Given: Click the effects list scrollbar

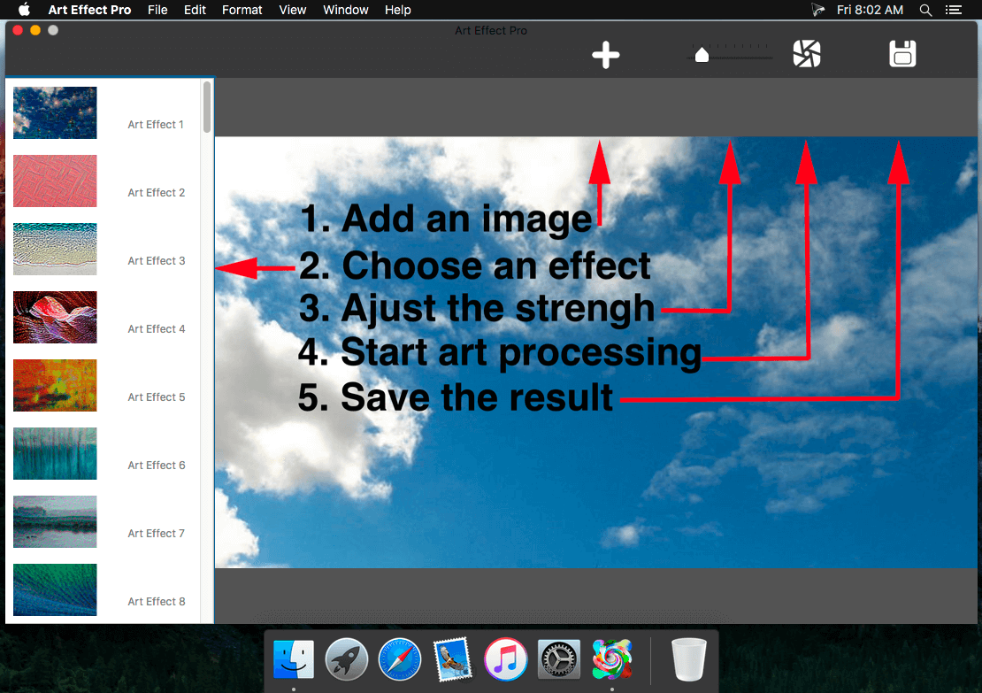Looking at the screenshot, I should click(207, 107).
